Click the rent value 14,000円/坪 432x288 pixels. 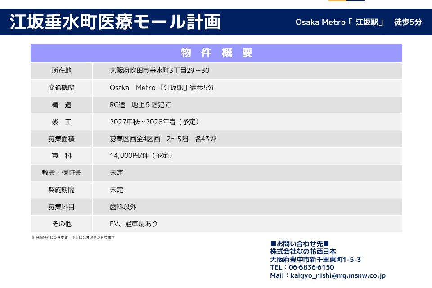click(141, 156)
